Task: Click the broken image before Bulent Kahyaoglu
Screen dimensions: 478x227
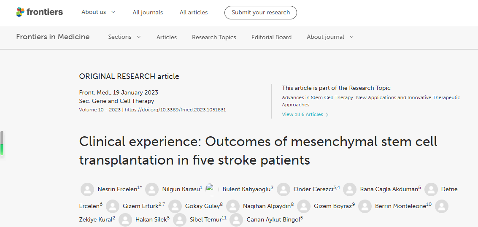Action: pos(211,189)
